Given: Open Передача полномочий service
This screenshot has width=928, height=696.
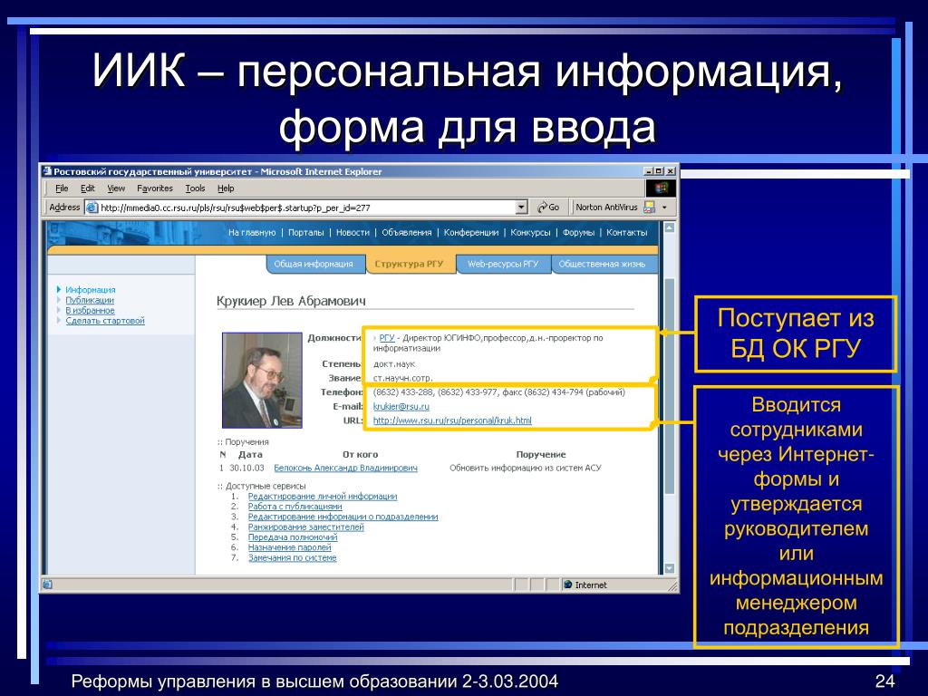Looking at the screenshot, I should click(293, 537).
